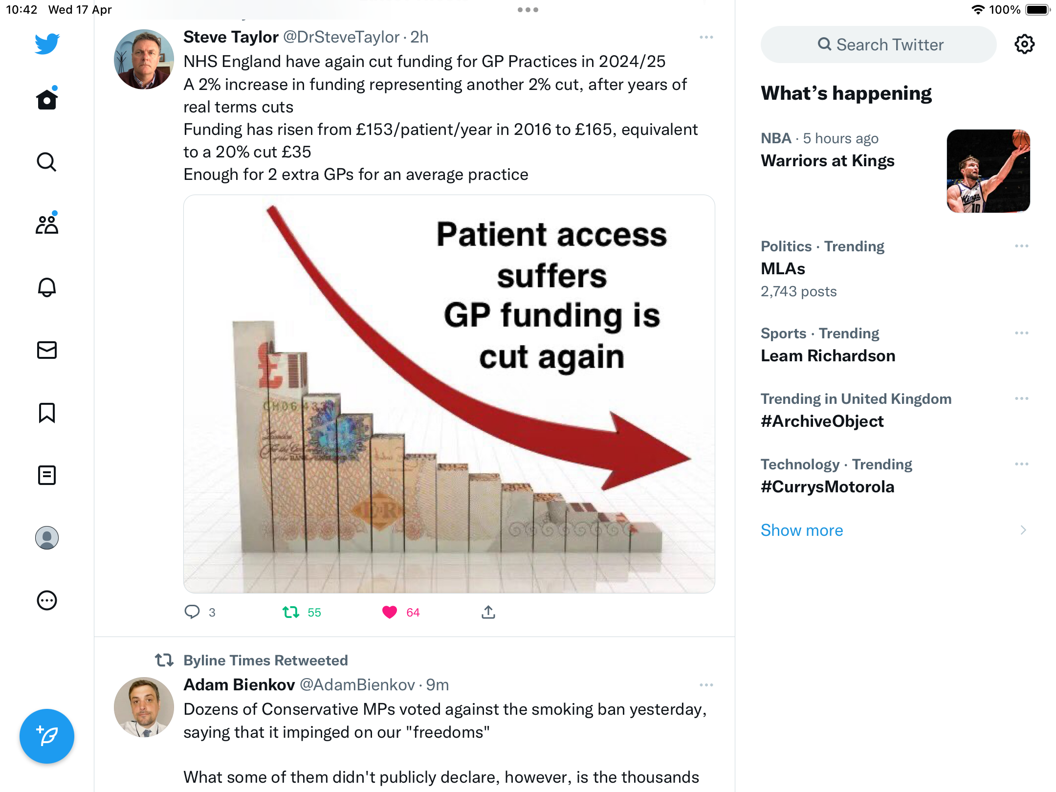1056x792 pixels.
Task: Share Steve Taylor's tweet
Action: (488, 612)
